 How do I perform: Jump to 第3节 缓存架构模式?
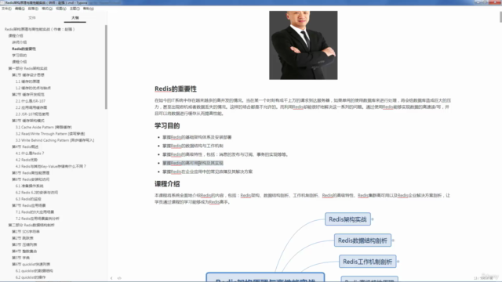[x=28, y=121]
